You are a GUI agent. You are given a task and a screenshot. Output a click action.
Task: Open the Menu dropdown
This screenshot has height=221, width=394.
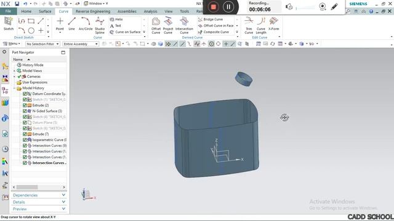12,44
